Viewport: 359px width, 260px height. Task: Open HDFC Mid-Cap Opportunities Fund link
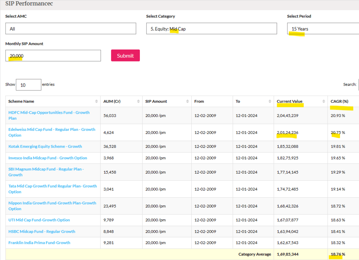pos(49,115)
